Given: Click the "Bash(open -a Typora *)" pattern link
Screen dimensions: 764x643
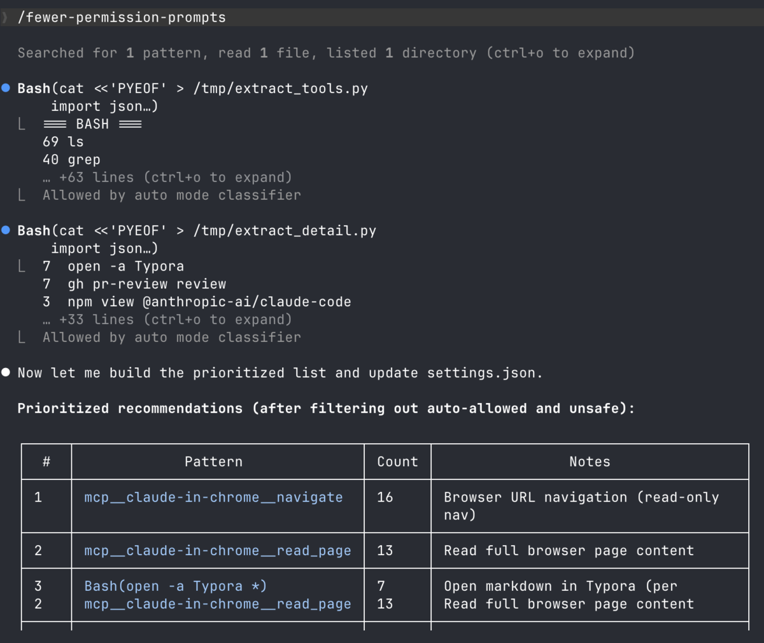Looking at the screenshot, I should [x=176, y=586].
